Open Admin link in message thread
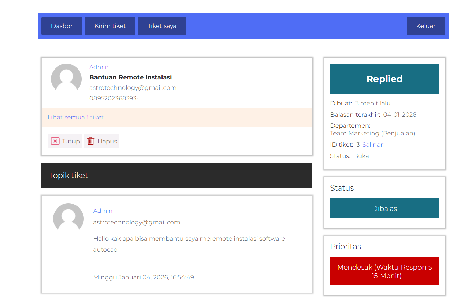This screenshot has height=297, width=453. (103, 211)
